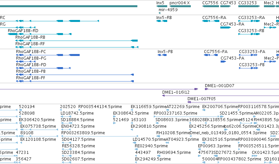Viewport: 279px width, 164px height.
Task: Select protein CG7556-PA label
Action: (216, 52)
